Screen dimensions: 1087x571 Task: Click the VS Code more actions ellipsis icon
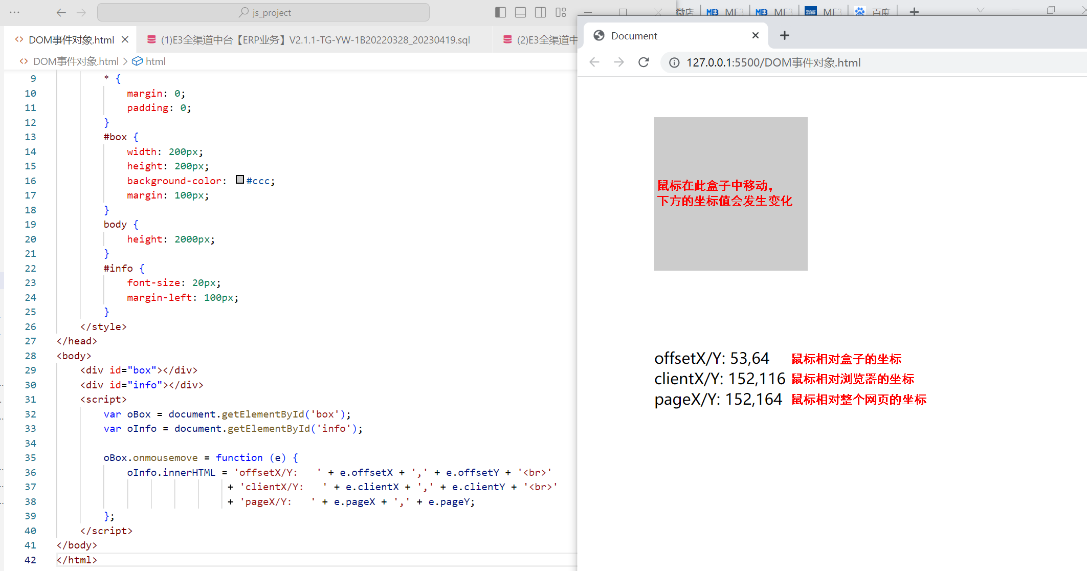pos(16,12)
